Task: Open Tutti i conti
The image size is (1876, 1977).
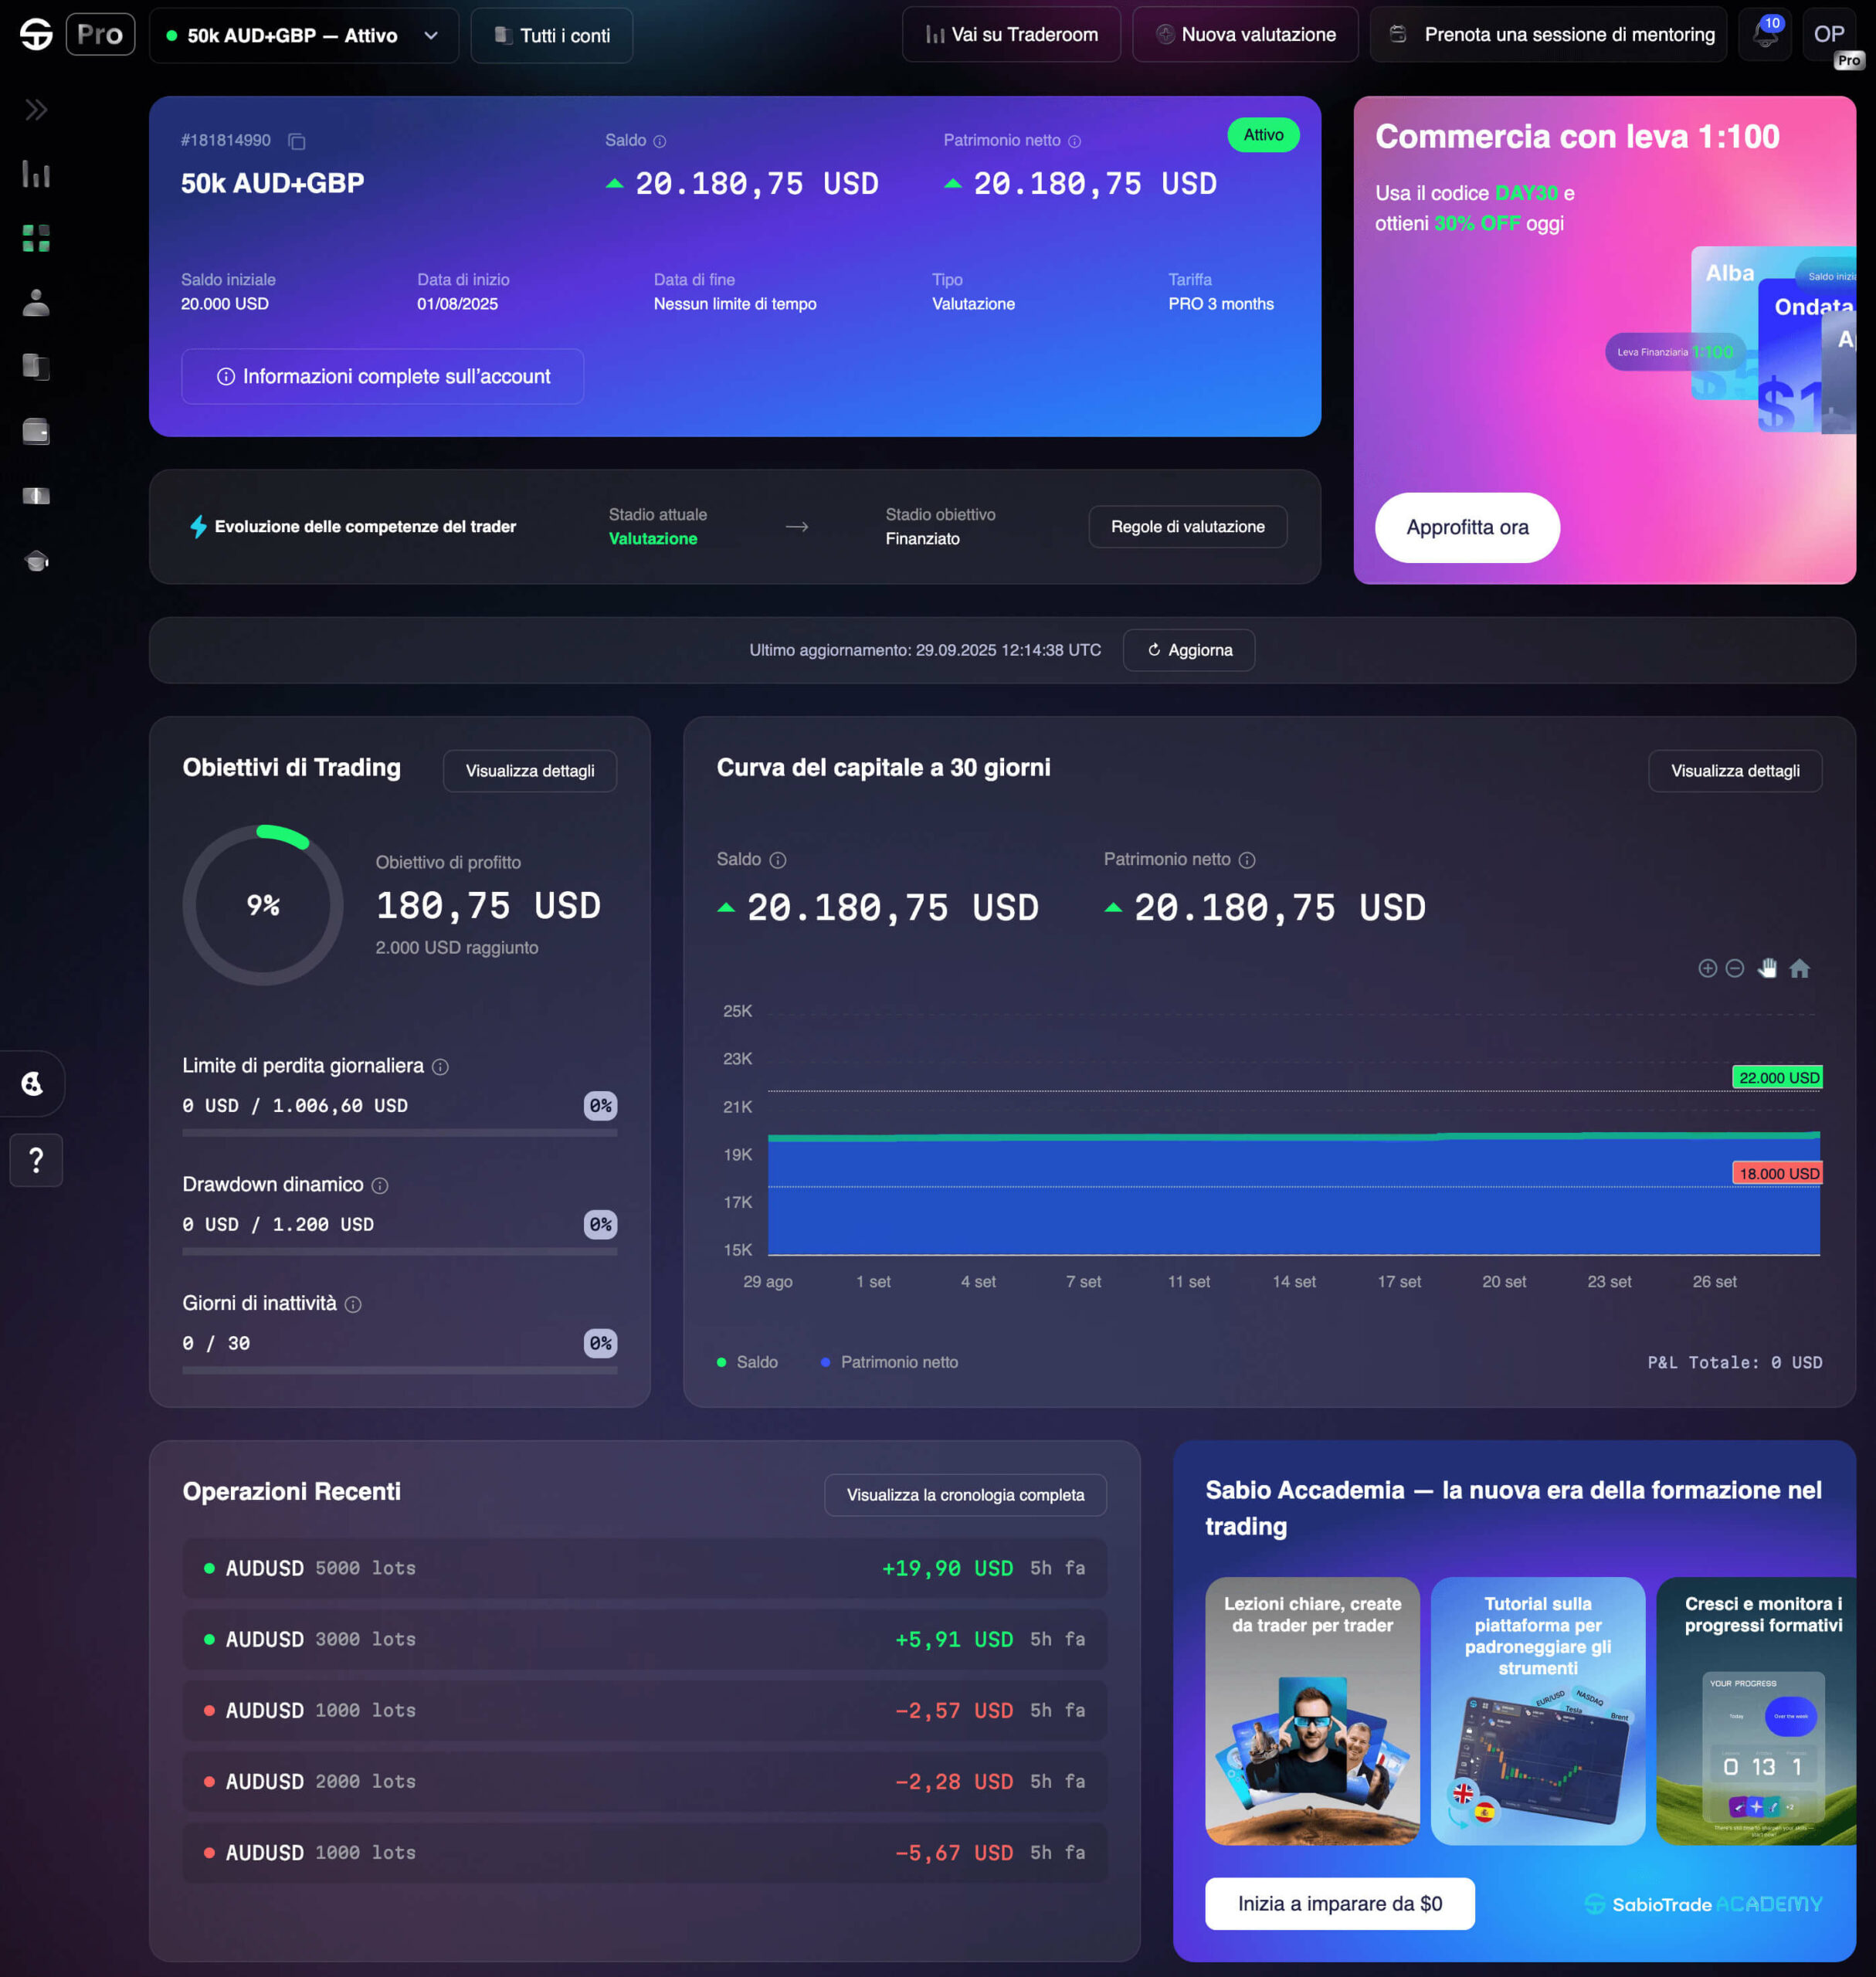Action: coord(552,36)
